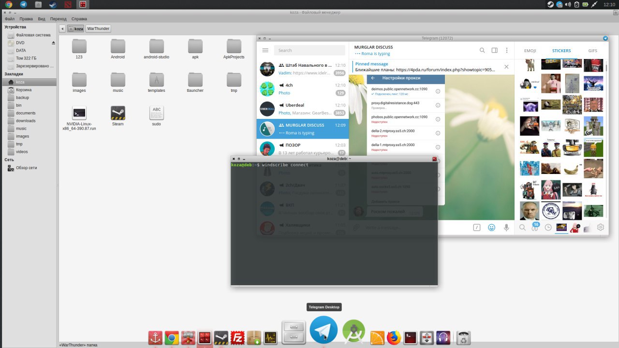Open Вид menu in file manager
The image size is (619, 348).
[42, 19]
